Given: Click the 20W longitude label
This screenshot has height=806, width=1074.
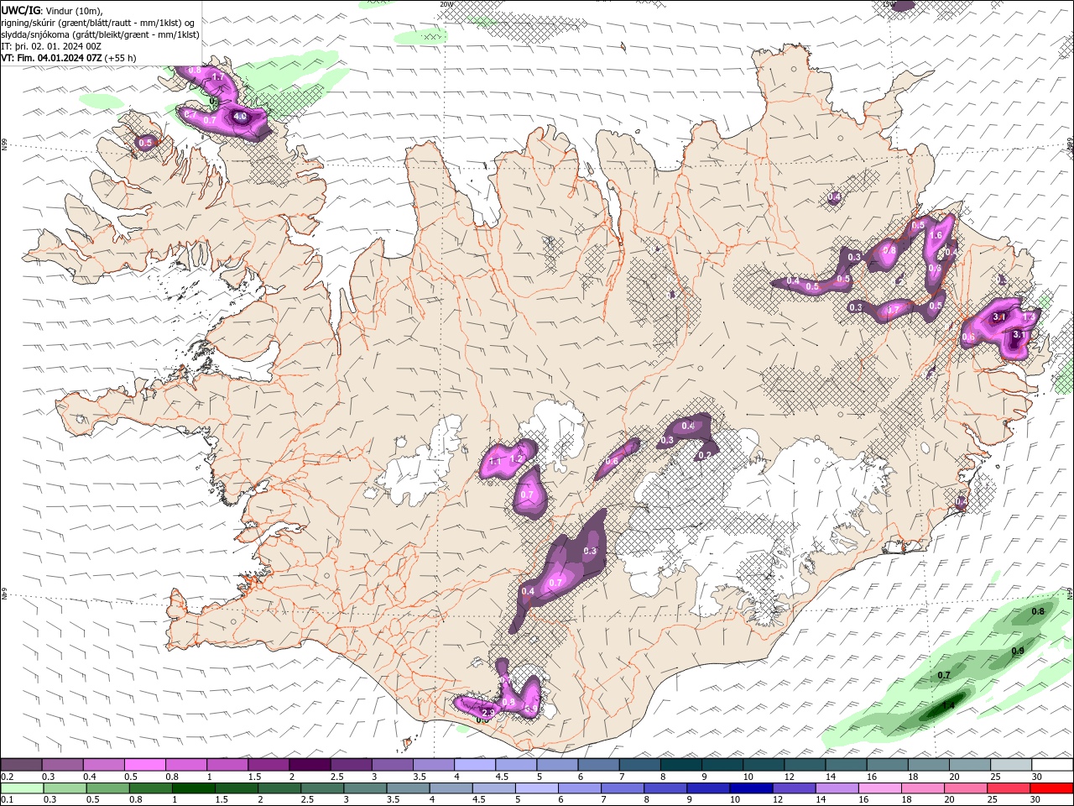Looking at the screenshot, I should [x=446, y=4].
